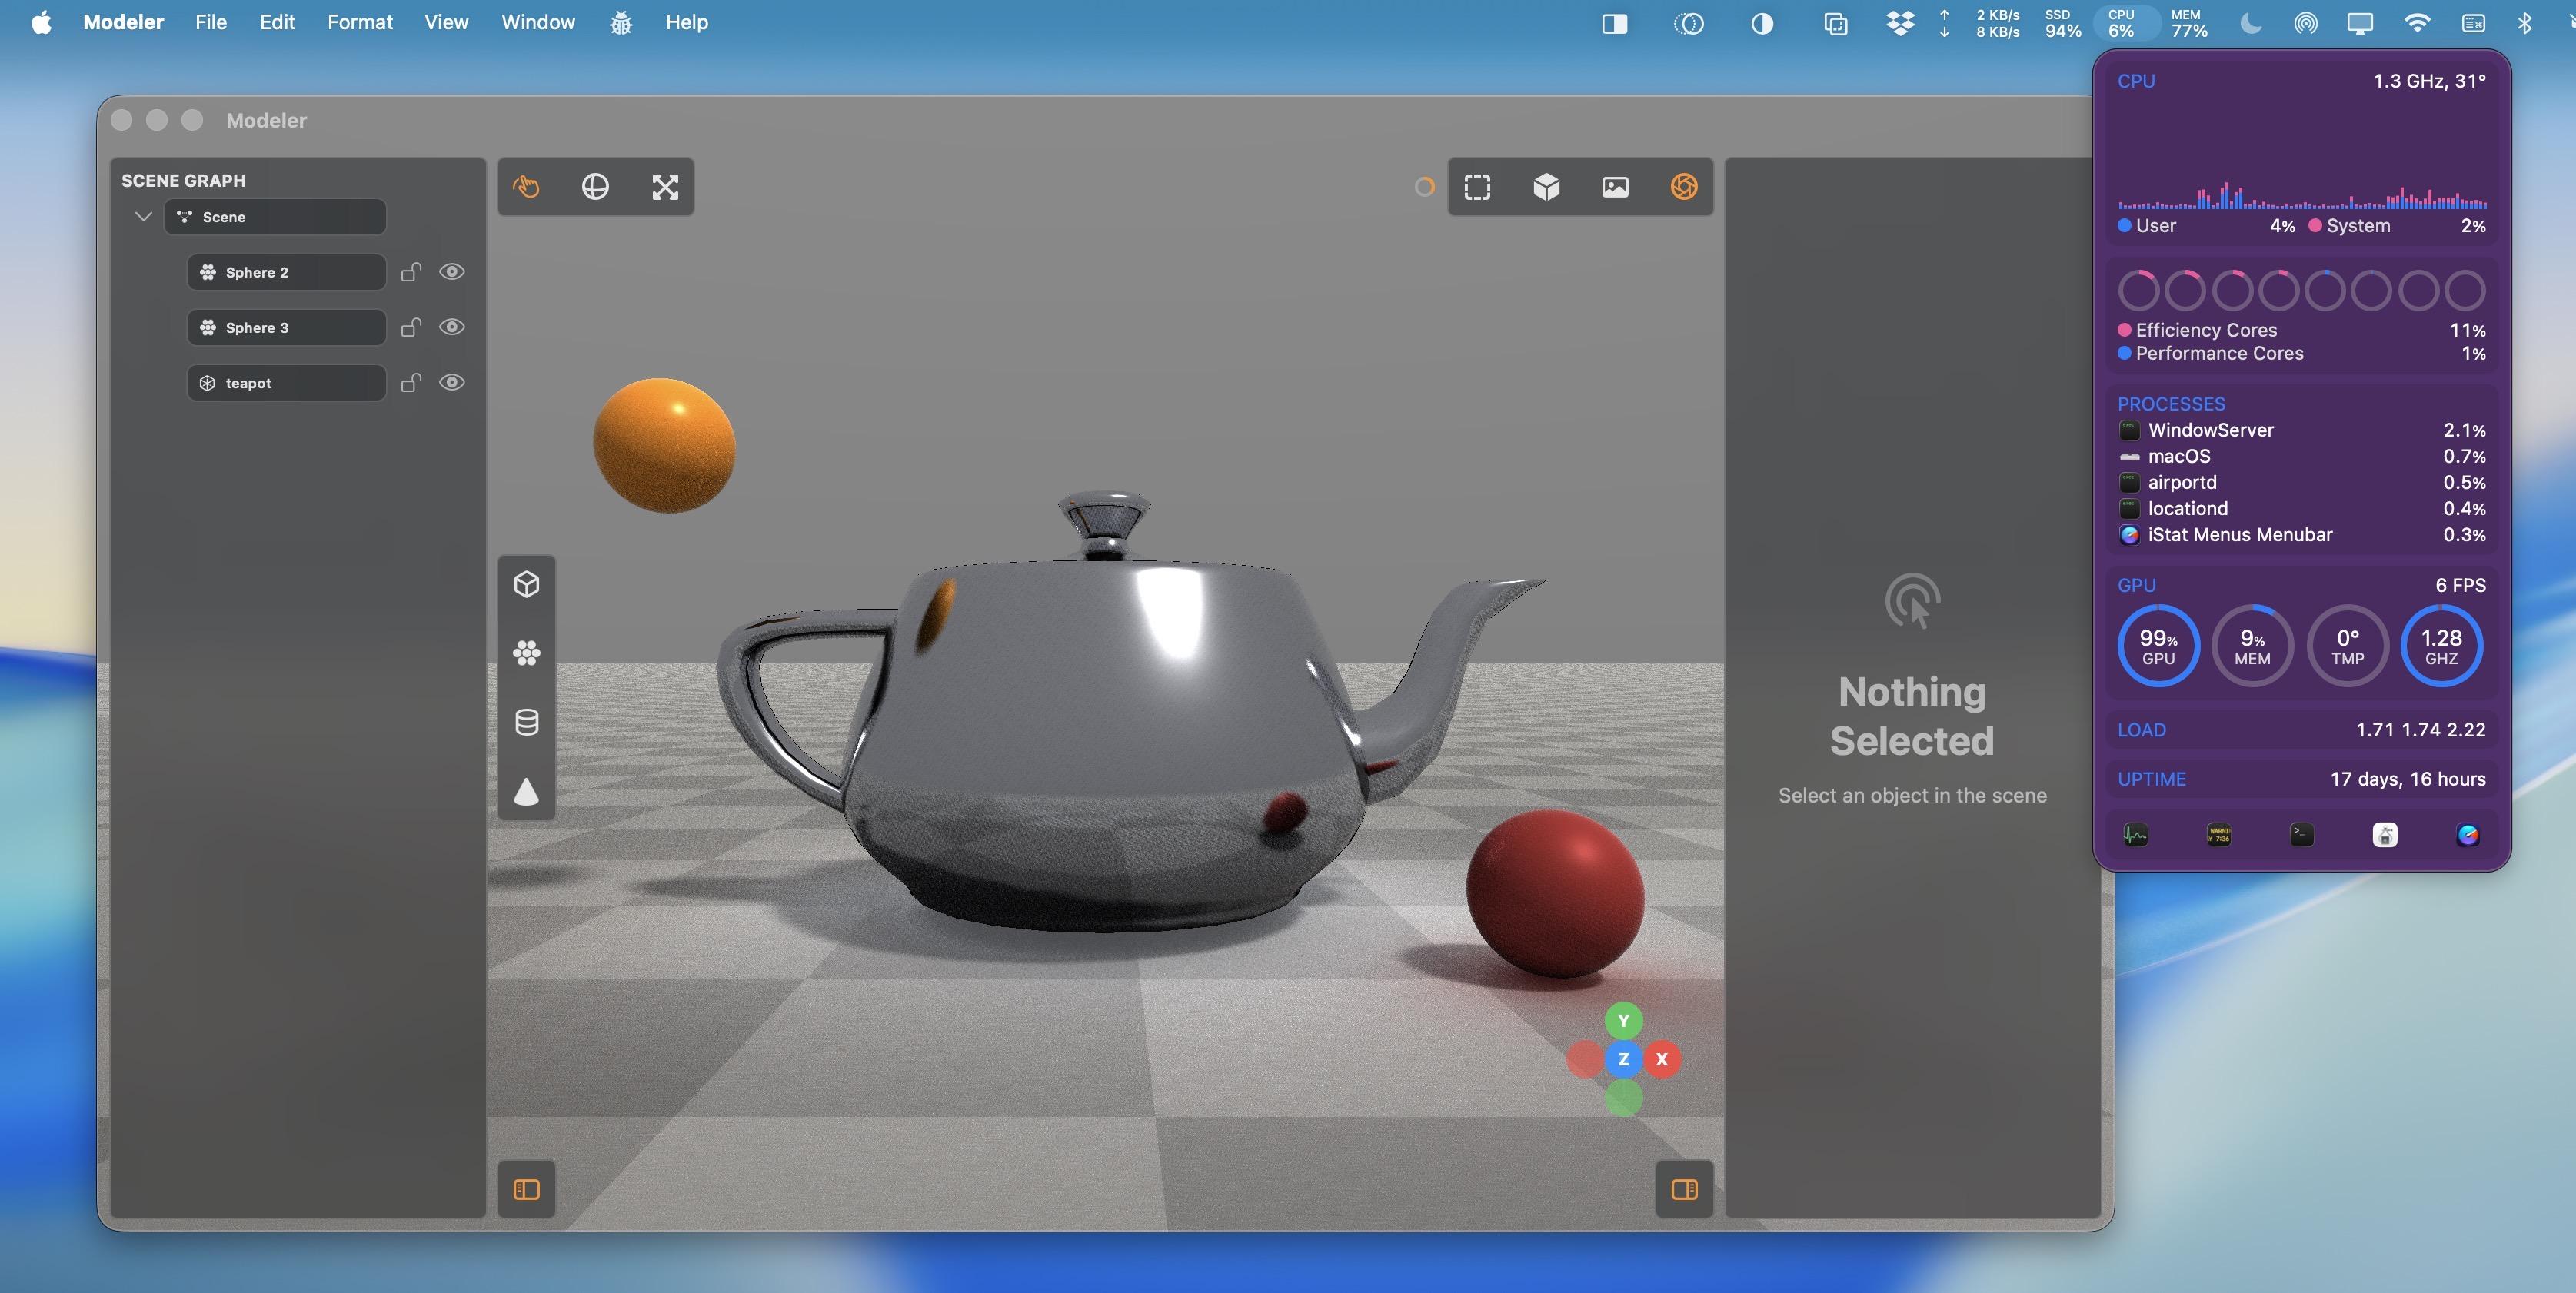Click the Bluetooth menu bar icon

pyautogui.click(x=2524, y=23)
